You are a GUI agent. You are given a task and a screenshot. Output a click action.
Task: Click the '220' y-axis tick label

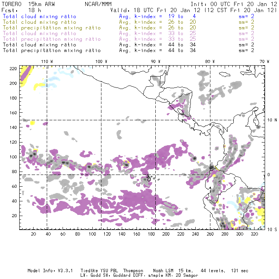[x=13, y=69]
